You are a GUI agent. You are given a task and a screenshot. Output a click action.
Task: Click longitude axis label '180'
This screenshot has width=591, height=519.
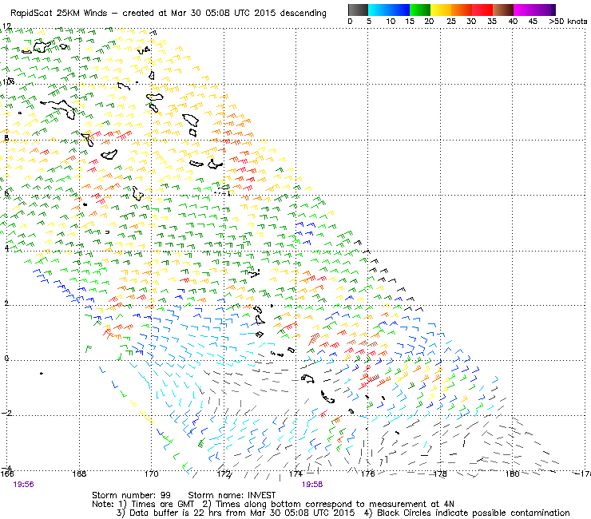(x=512, y=473)
